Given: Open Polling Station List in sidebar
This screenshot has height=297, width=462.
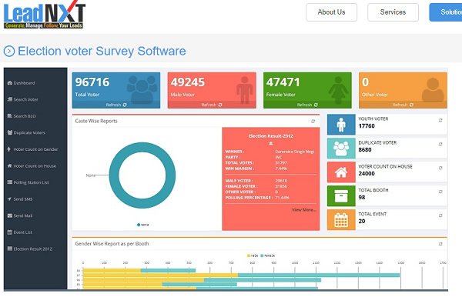Looking at the screenshot, I should point(28,182).
